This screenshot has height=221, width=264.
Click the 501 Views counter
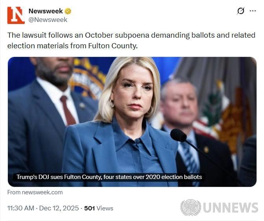99,208
